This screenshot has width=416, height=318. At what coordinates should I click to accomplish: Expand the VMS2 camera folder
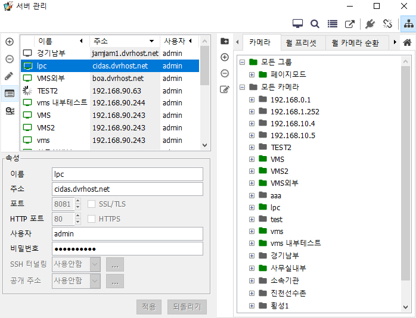tap(252, 171)
